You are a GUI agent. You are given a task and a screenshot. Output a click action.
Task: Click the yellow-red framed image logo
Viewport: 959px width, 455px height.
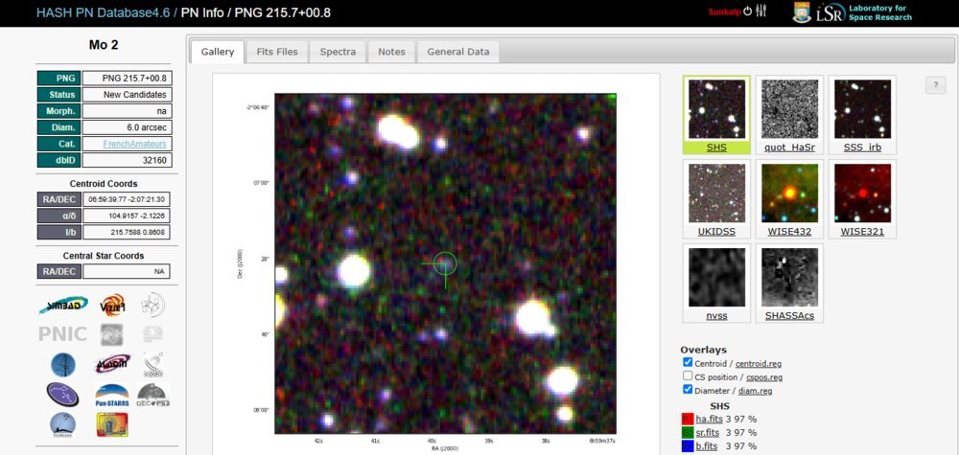coord(112,424)
